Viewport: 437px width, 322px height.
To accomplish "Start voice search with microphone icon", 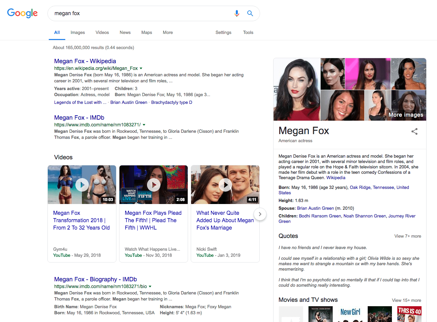I will pos(237,13).
